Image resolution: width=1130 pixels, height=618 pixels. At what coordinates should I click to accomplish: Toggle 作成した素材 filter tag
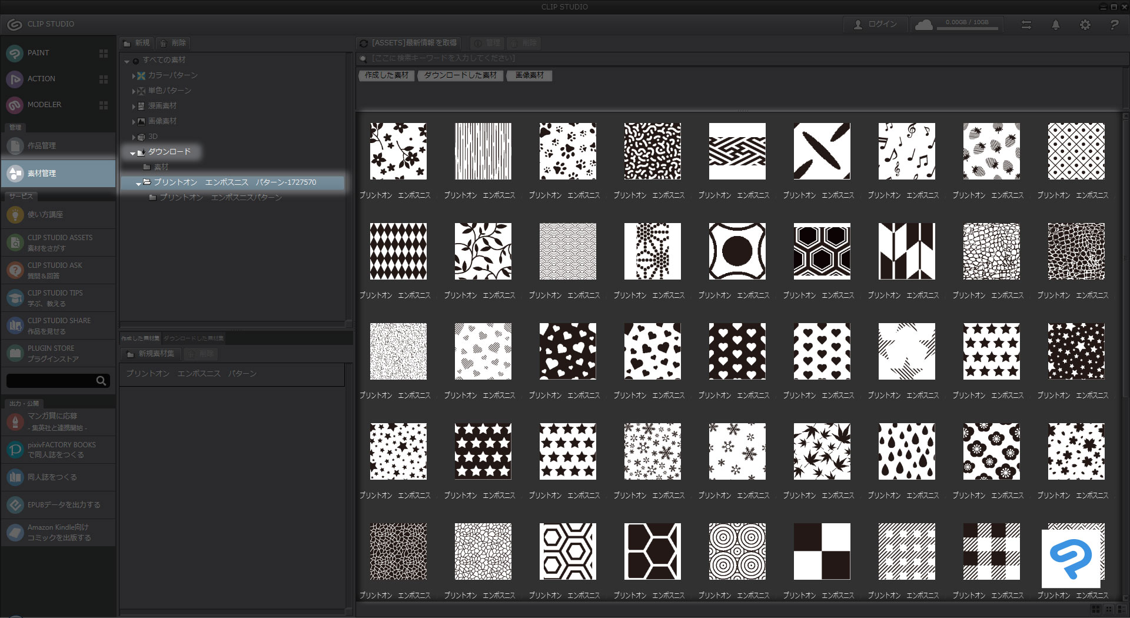point(387,75)
